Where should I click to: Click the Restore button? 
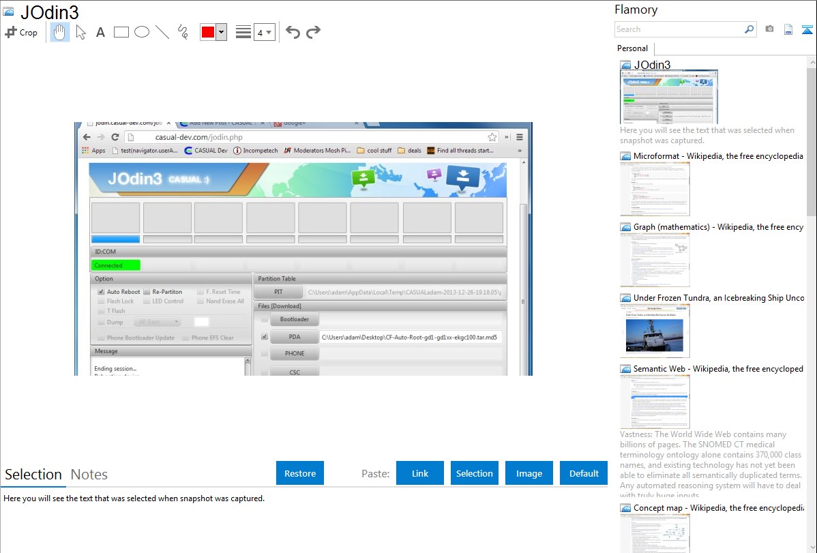click(x=300, y=473)
